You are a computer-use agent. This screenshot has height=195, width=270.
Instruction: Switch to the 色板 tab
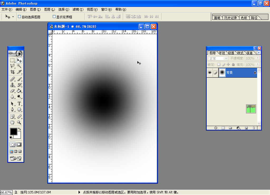[x=244, y=18]
